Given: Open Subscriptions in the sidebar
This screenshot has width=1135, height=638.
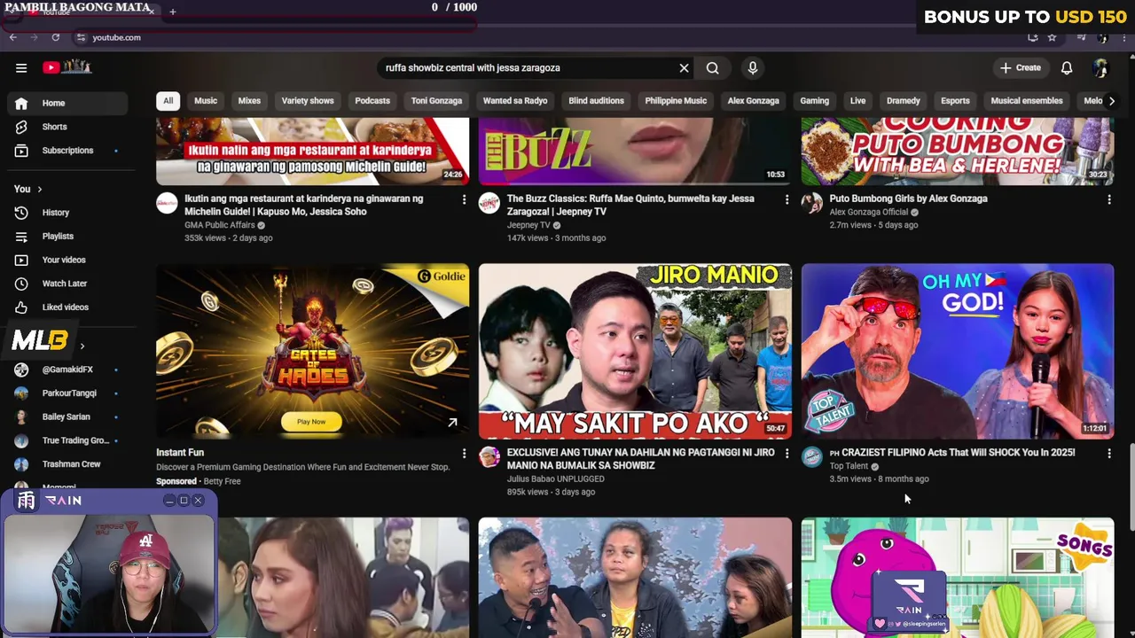Looking at the screenshot, I should pyautogui.click(x=67, y=151).
